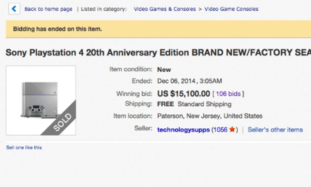Open the 'Back to home page' link
The image size is (311, 187).
click(48, 9)
